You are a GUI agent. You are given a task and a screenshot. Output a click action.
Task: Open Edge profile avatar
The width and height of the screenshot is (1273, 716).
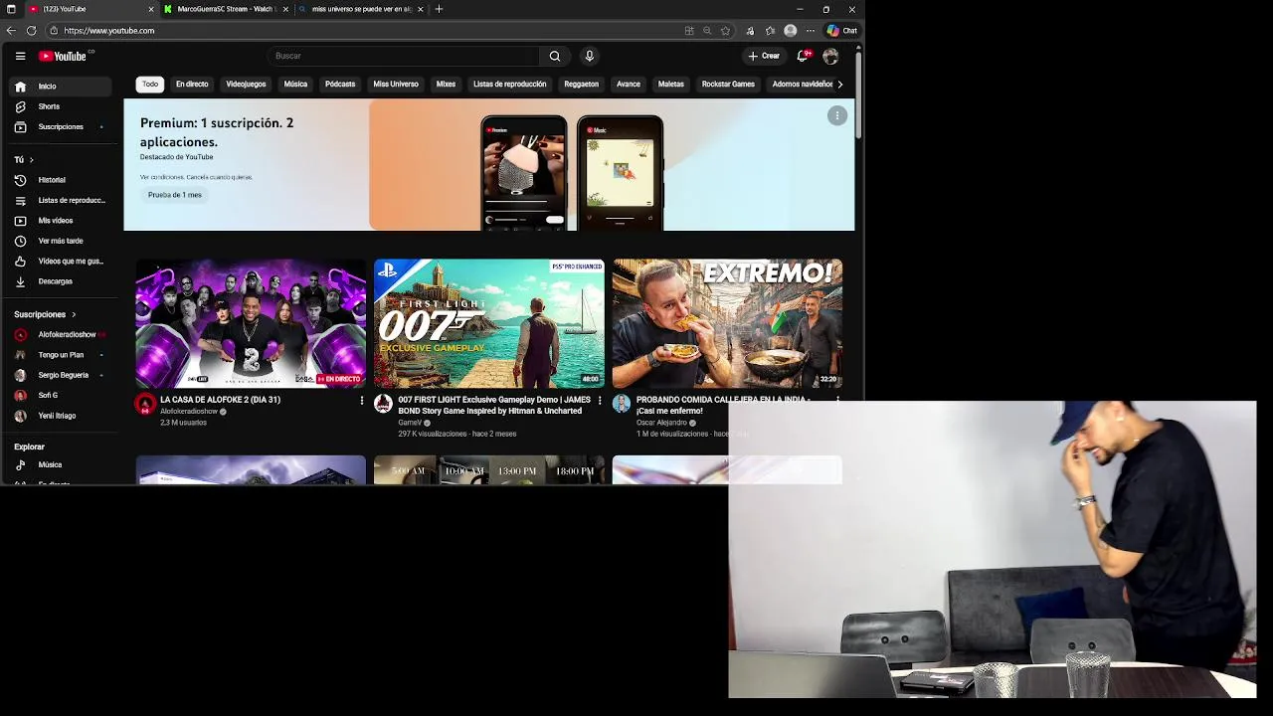pyautogui.click(x=791, y=31)
